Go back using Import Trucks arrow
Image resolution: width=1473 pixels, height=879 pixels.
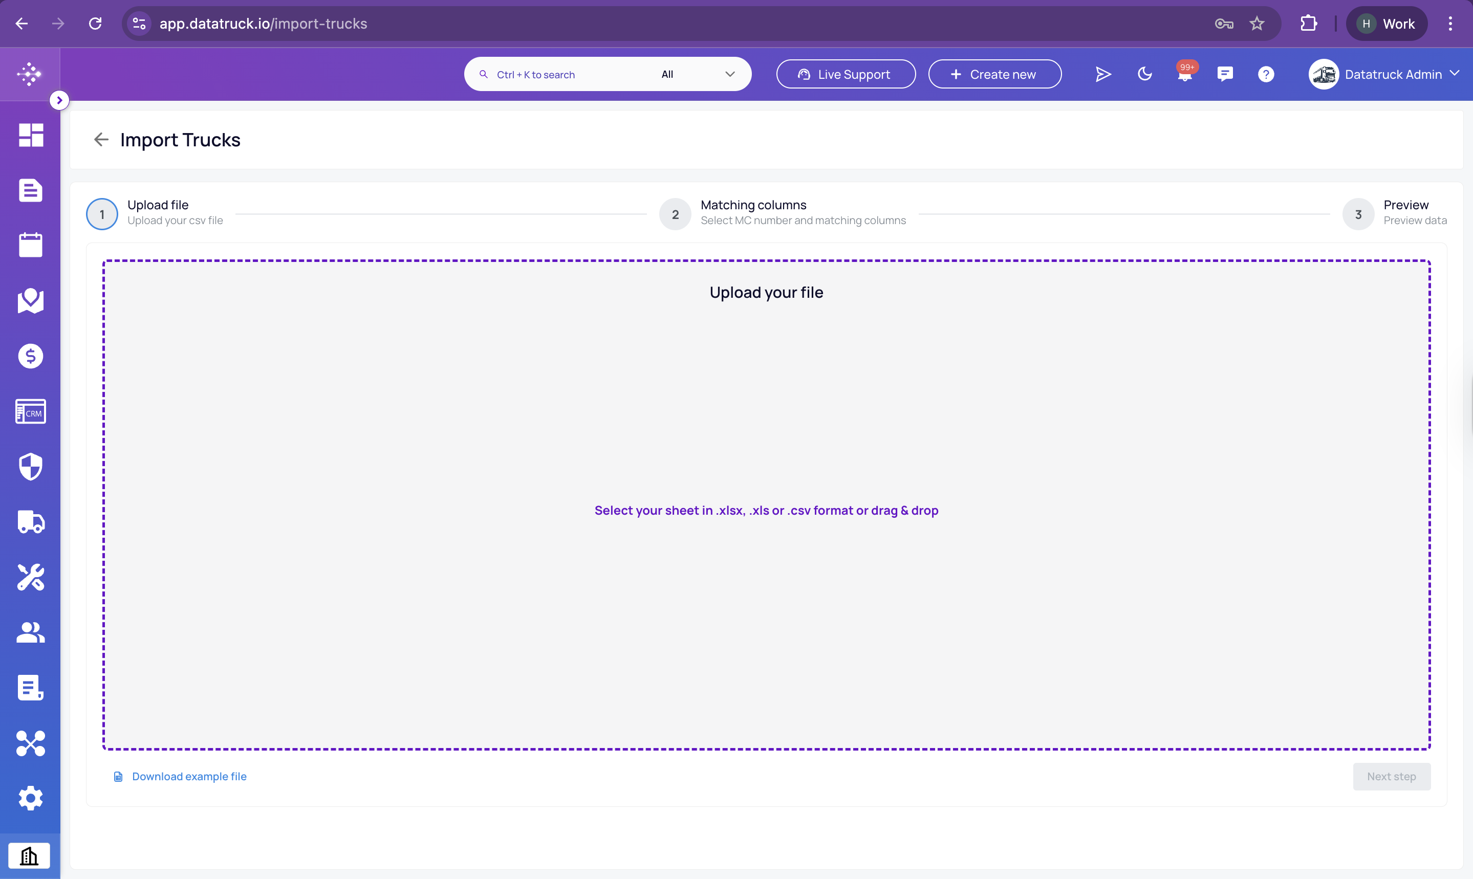point(101,139)
